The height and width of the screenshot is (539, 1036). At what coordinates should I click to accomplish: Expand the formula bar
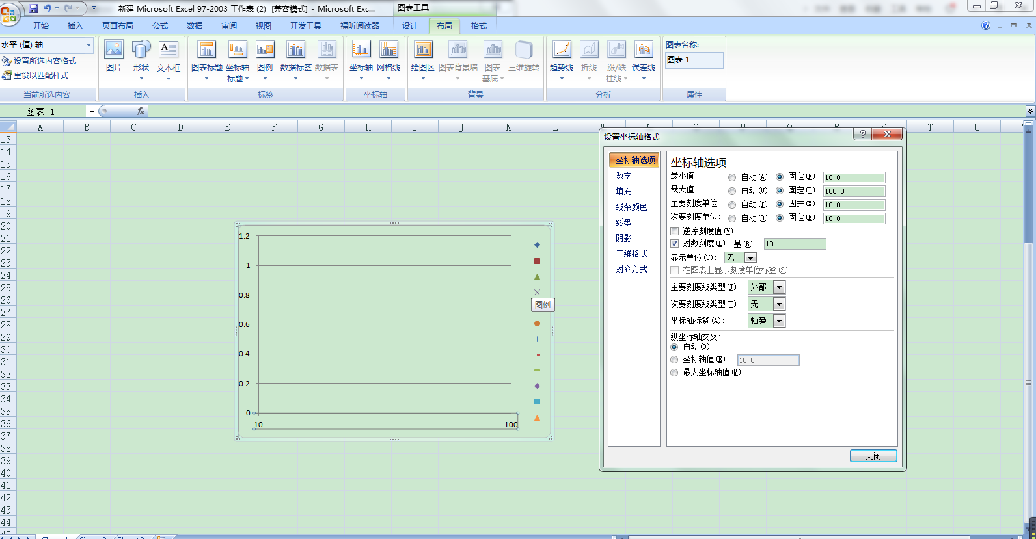tap(1030, 111)
